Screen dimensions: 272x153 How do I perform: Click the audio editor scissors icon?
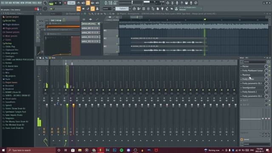(x=172, y=3)
